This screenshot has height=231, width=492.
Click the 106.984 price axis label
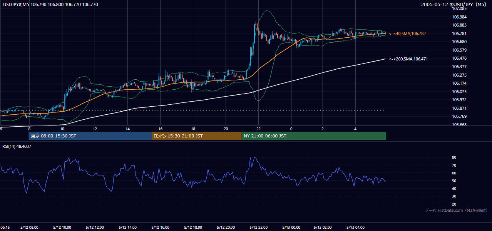[459, 17]
